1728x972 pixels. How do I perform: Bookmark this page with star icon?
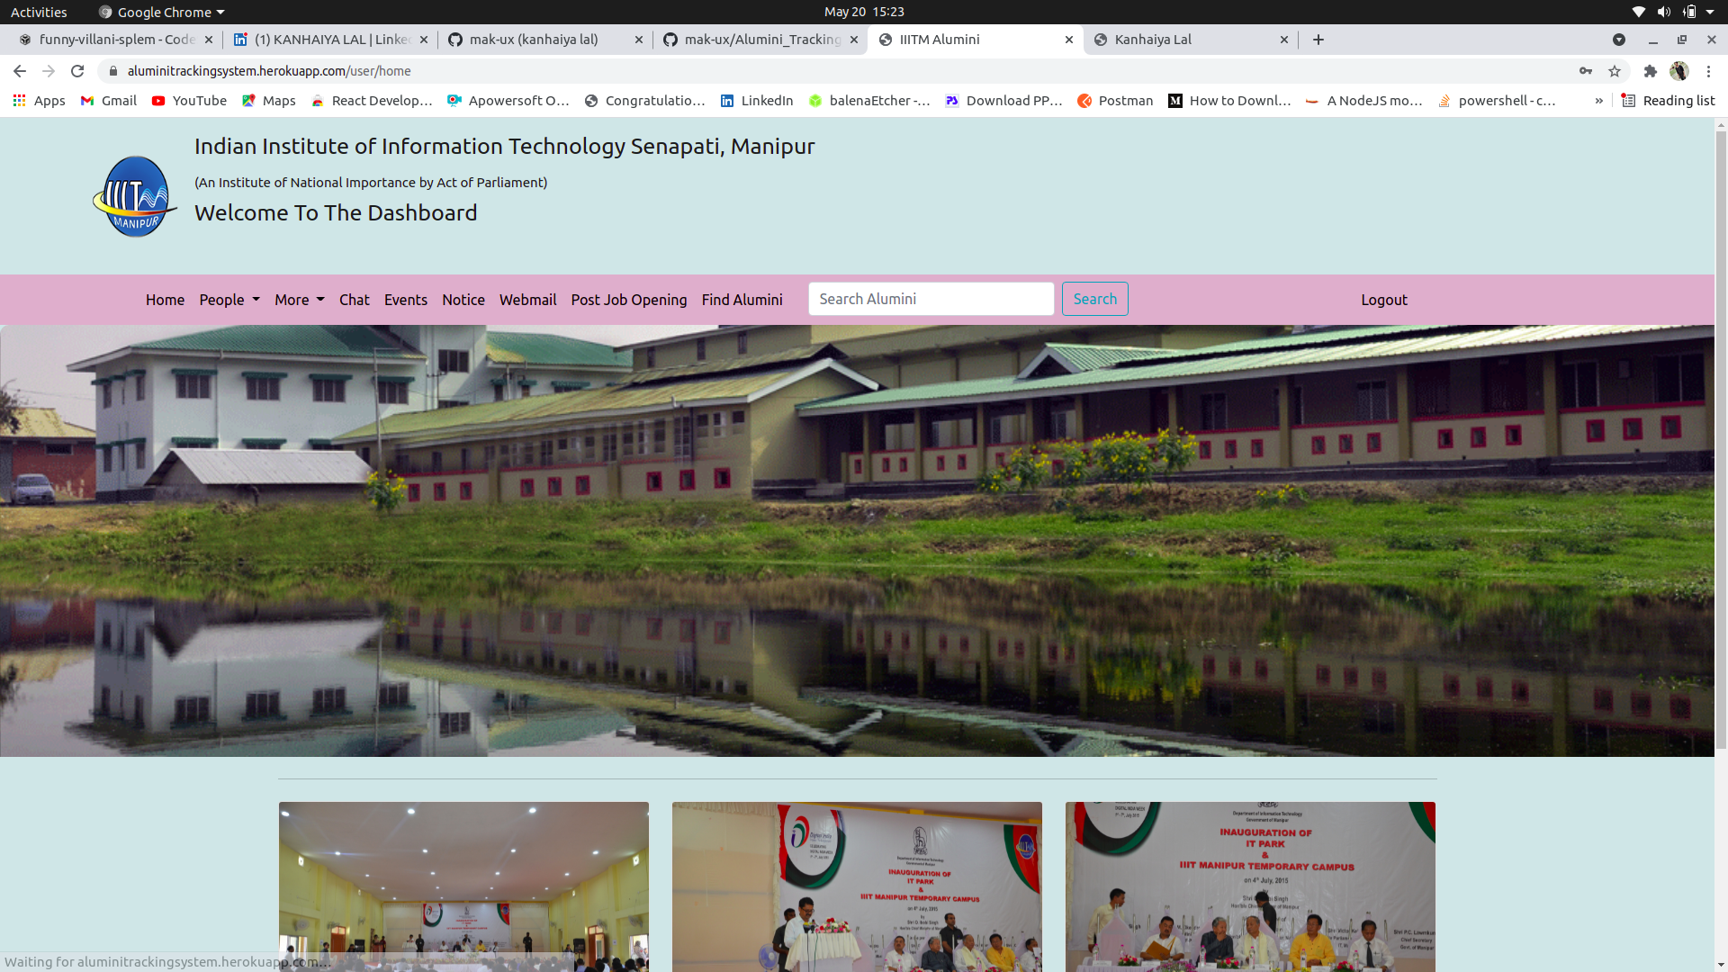1615,71
